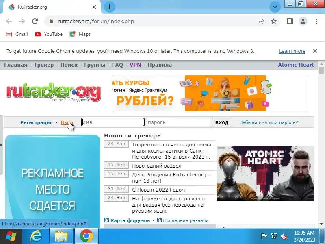The height and width of the screenshot is (244, 325).
Task: Open the Новогодний раздел news item
Action: pyautogui.click(x=157, y=166)
